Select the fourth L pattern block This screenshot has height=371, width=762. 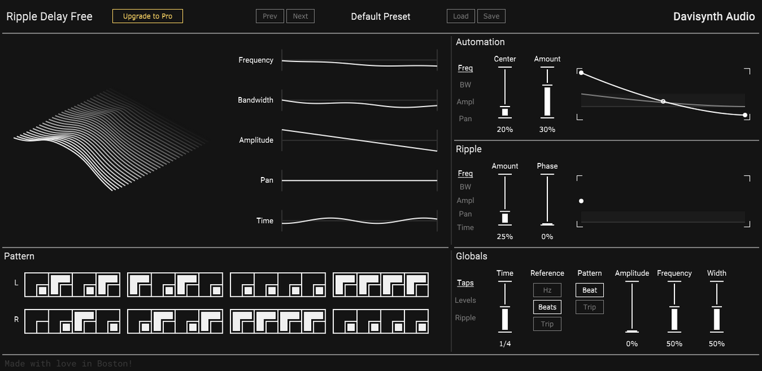381,285
